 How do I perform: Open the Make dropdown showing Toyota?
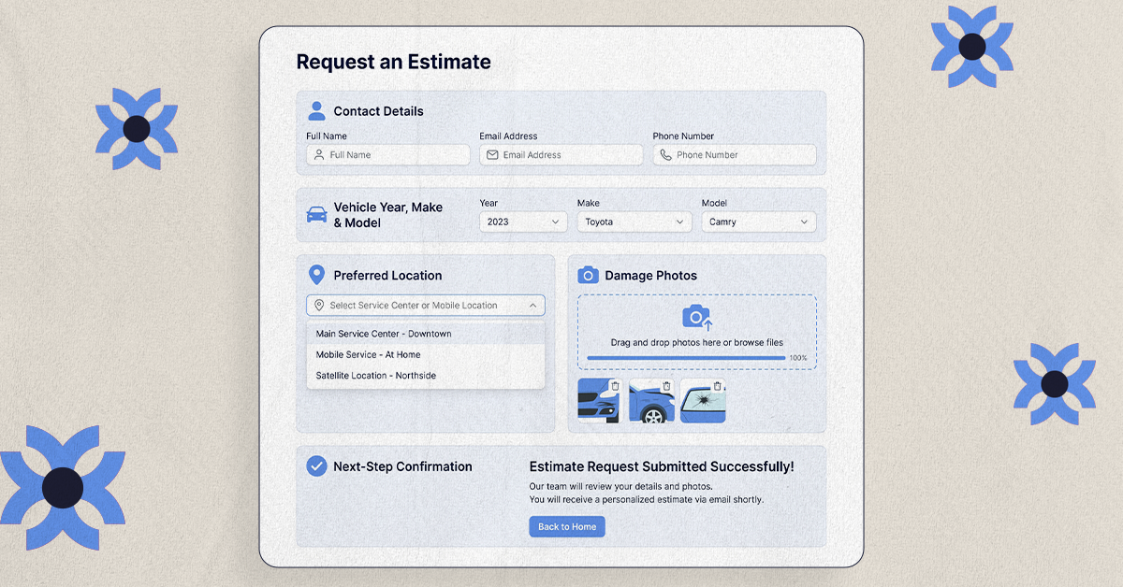pyautogui.click(x=634, y=222)
